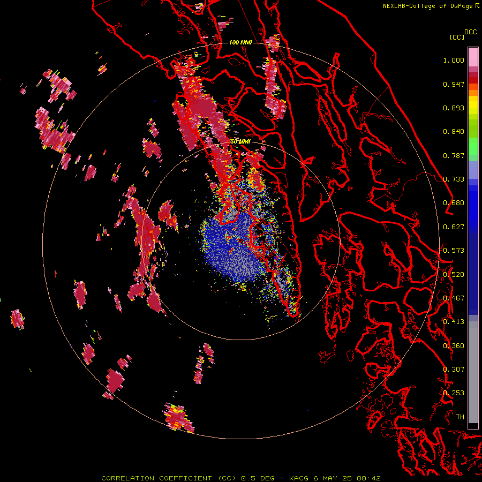Select the 0.573 scale value label
Image resolution: width=482 pixels, height=482 pixels.
click(454, 251)
